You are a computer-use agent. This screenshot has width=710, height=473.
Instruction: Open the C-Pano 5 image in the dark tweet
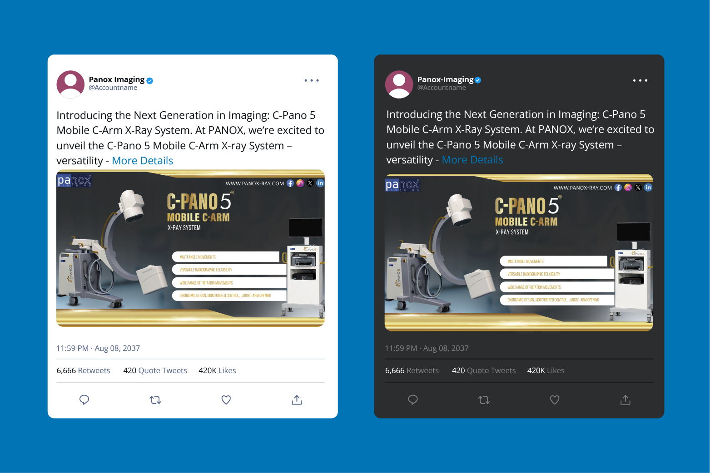pyautogui.click(x=519, y=252)
